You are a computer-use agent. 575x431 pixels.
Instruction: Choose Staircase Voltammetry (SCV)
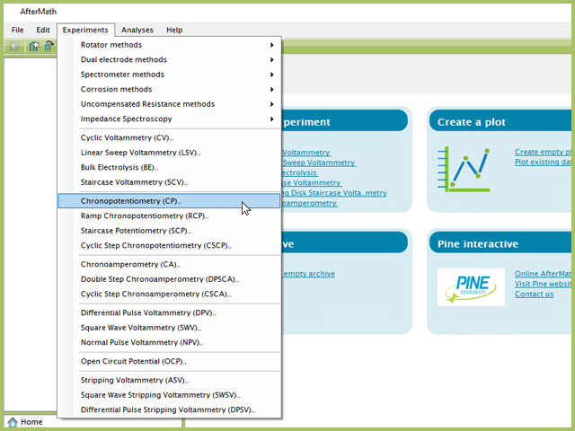coord(170,182)
